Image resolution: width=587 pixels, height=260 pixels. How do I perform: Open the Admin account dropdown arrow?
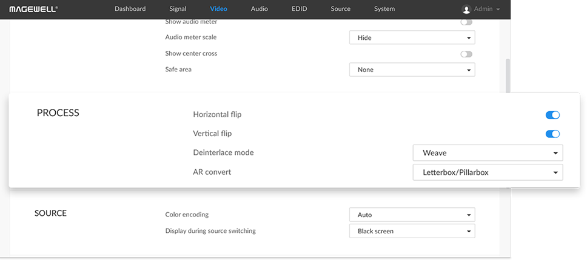(x=498, y=9)
